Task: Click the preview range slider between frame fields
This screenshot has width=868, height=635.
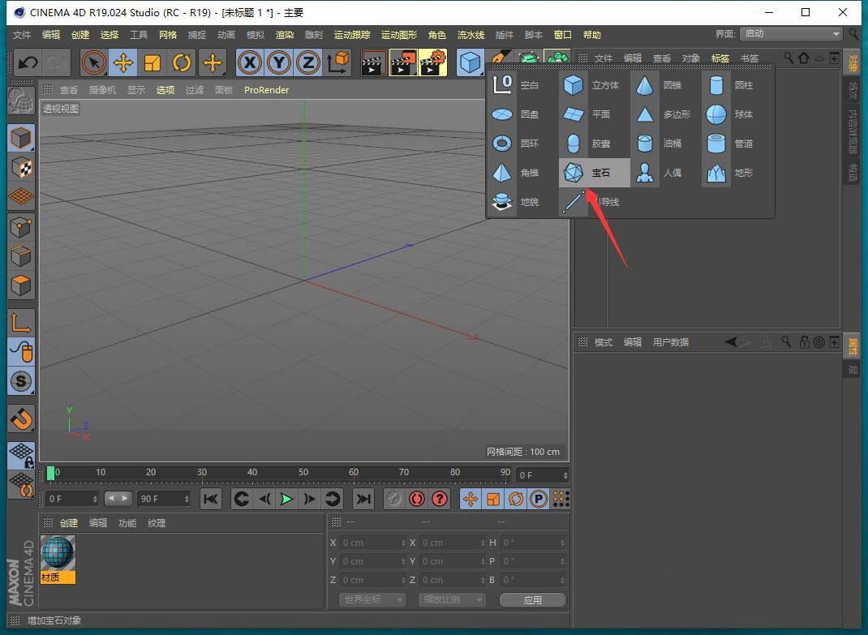Action: point(118,498)
